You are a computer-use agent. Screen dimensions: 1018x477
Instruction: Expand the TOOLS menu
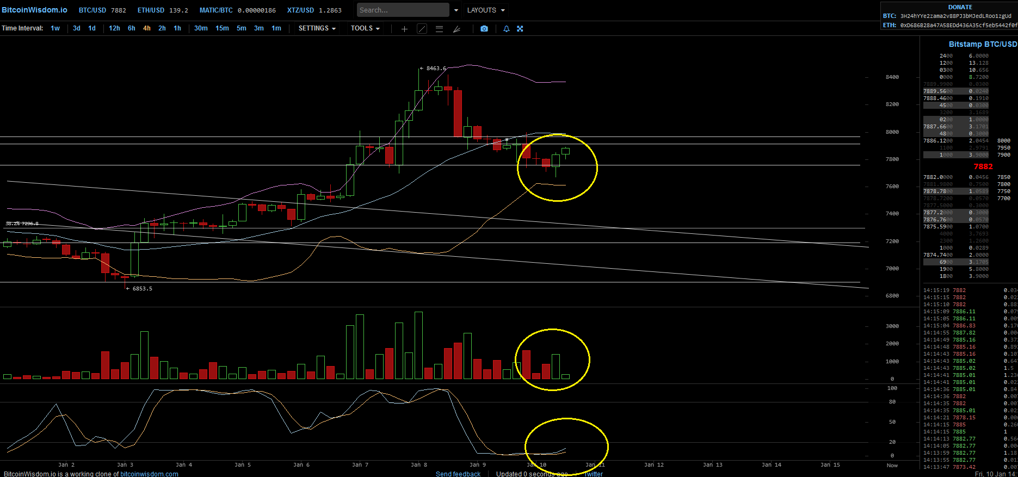tap(365, 28)
